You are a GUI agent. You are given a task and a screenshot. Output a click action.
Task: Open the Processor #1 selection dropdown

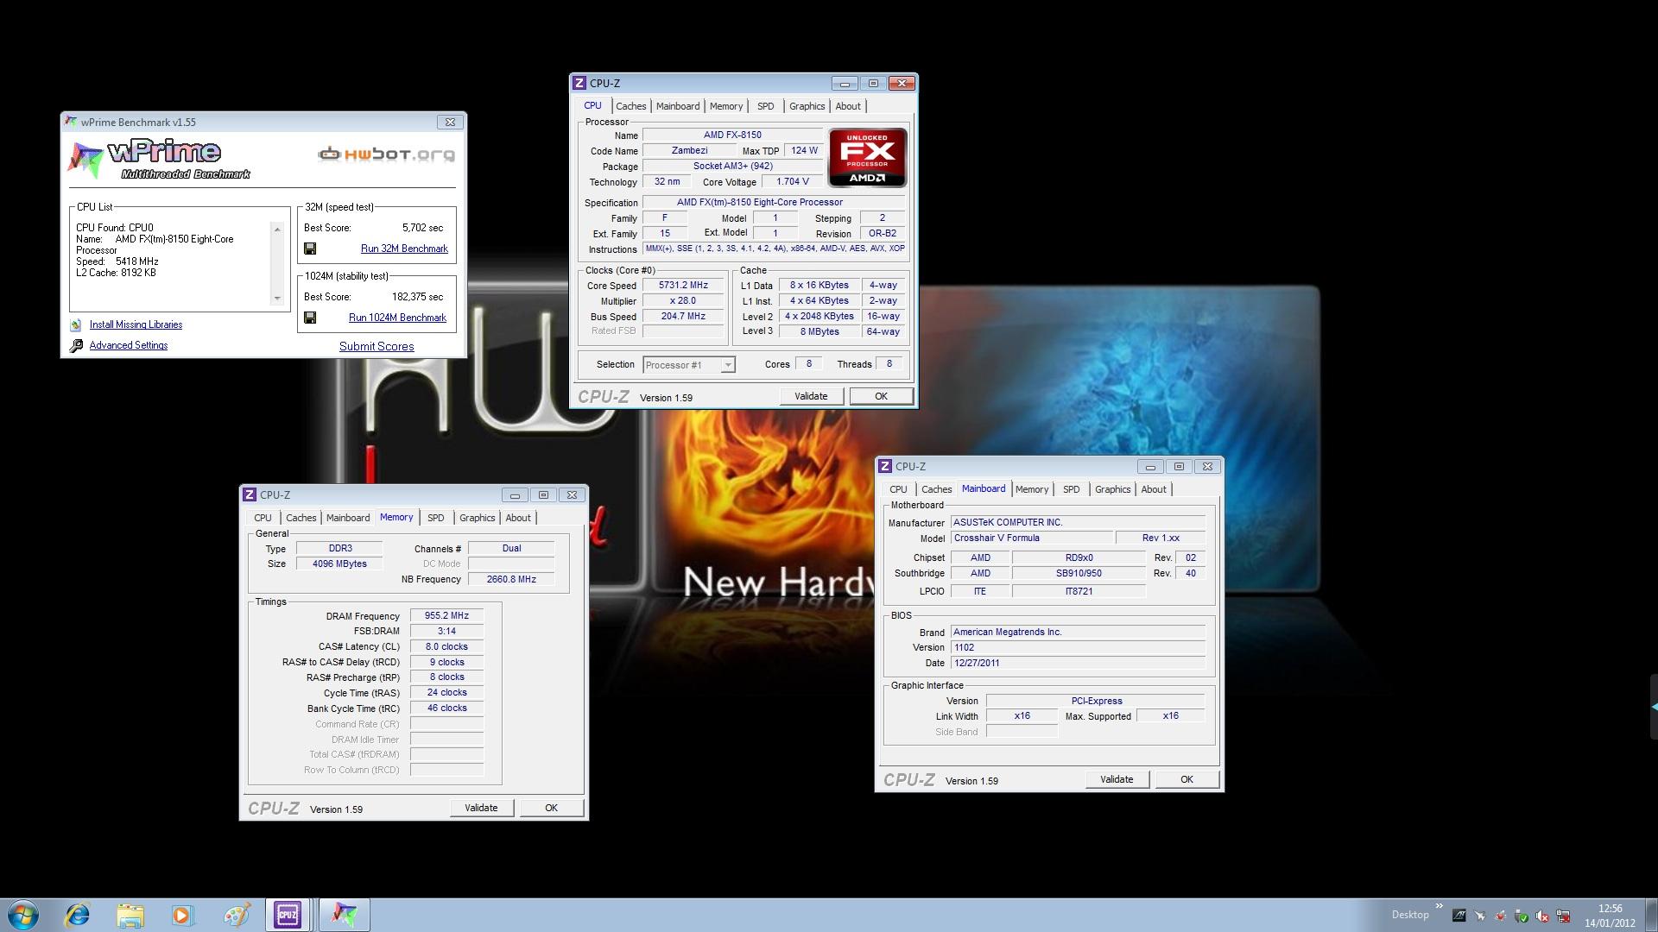(689, 365)
